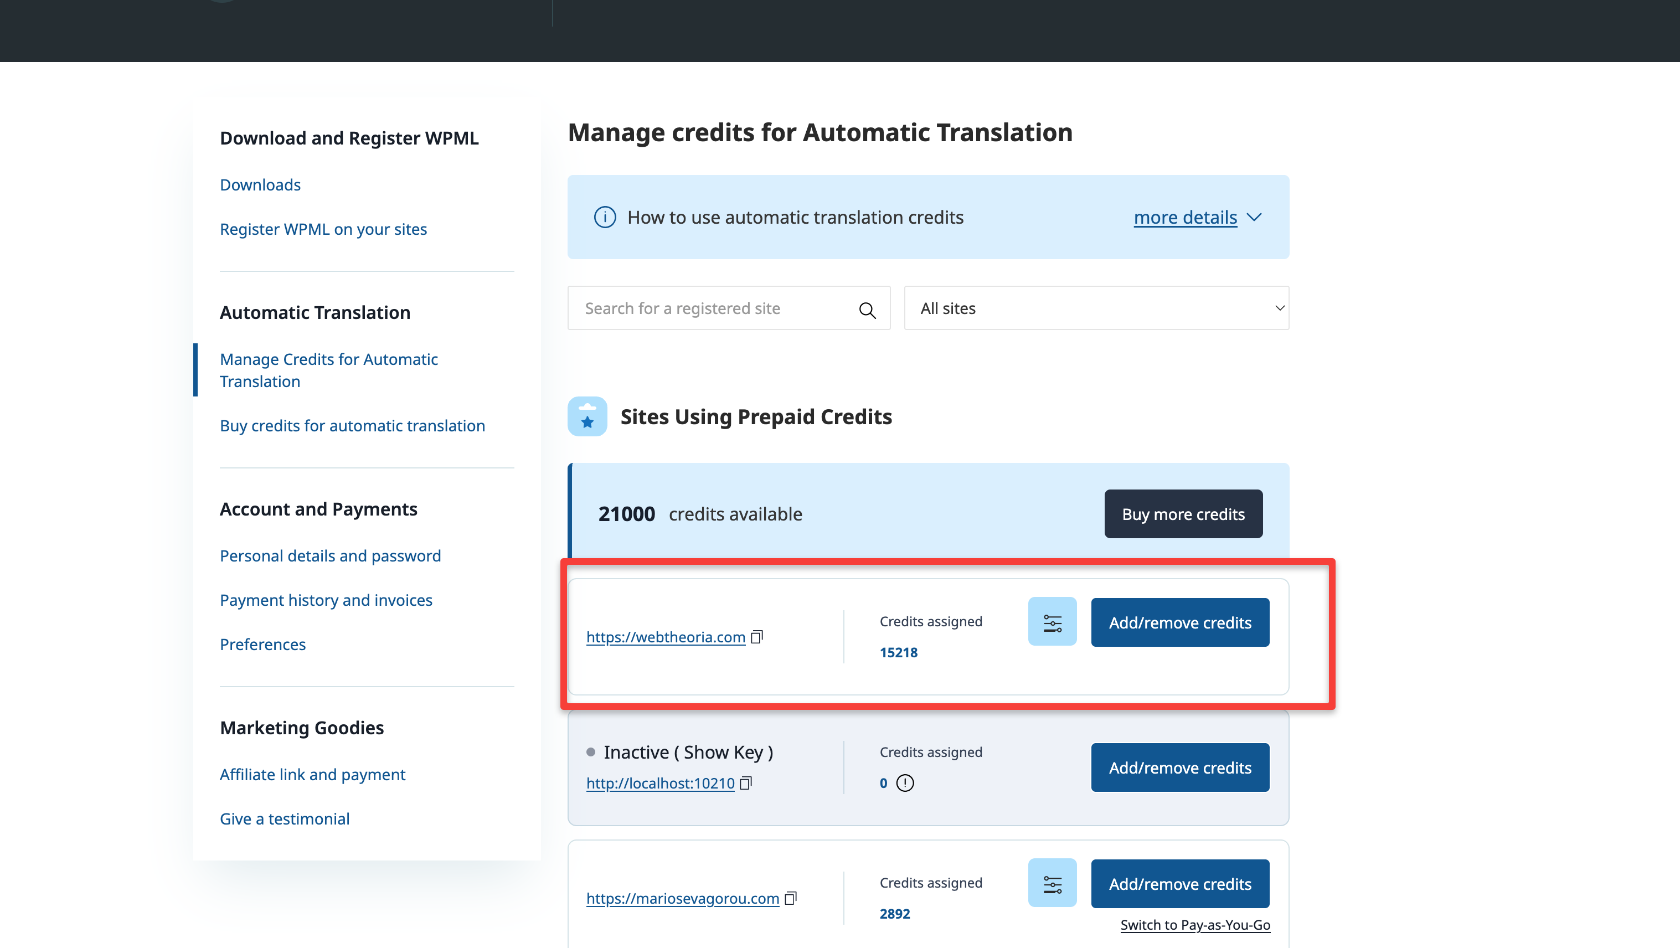
Task: Click the search magnifier icon
Action: point(867,310)
